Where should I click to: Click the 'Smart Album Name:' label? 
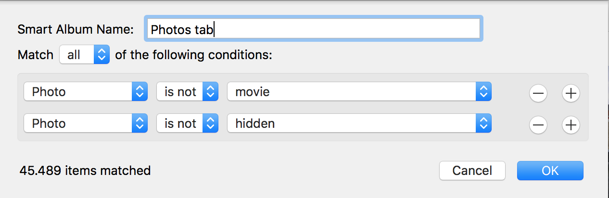click(76, 29)
